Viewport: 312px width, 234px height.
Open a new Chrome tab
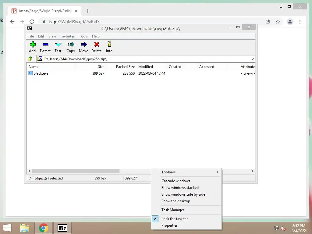pos(87,11)
